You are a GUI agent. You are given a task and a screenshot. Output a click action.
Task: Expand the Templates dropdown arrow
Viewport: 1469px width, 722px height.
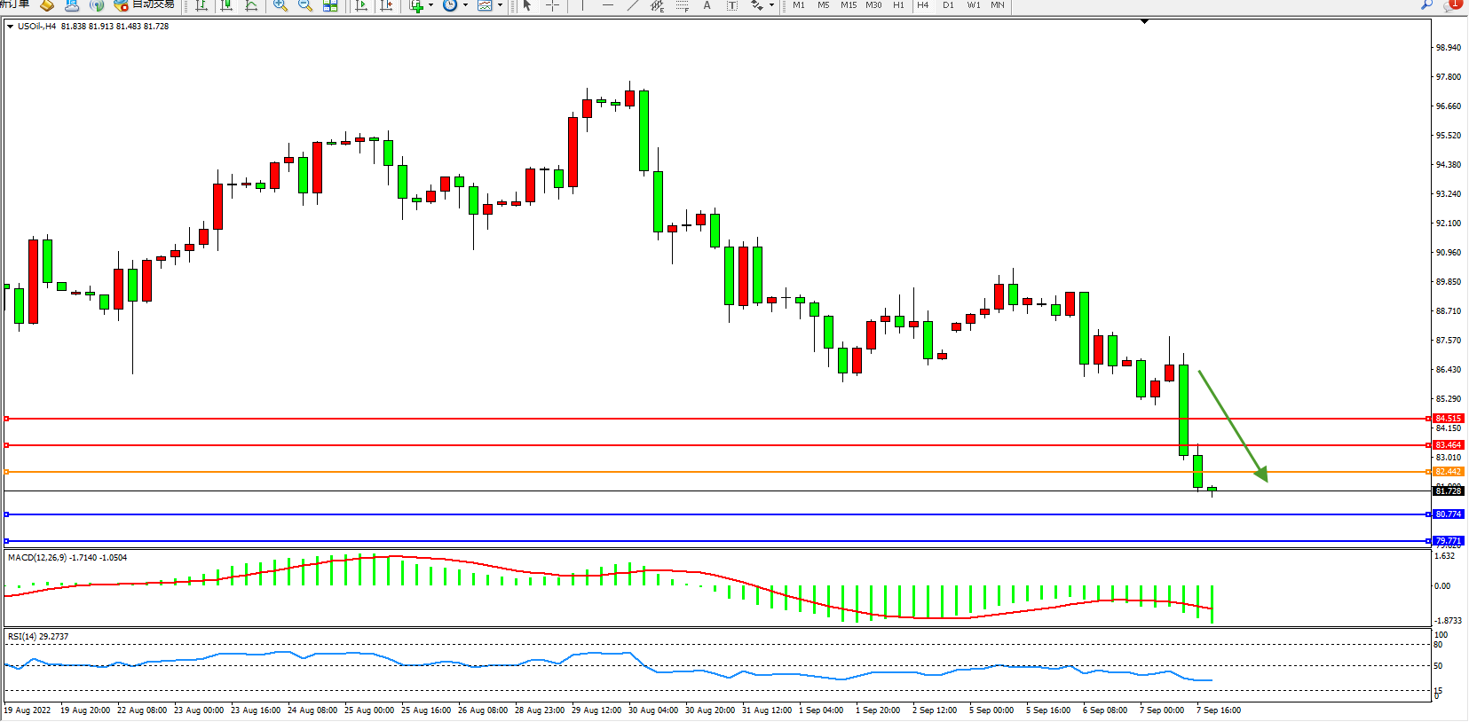coord(500,5)
